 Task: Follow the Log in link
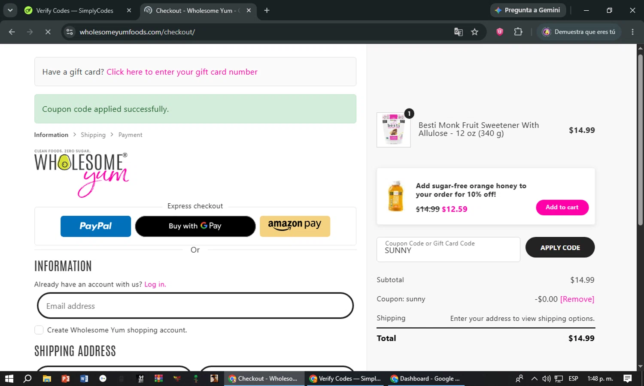[155, 284]
